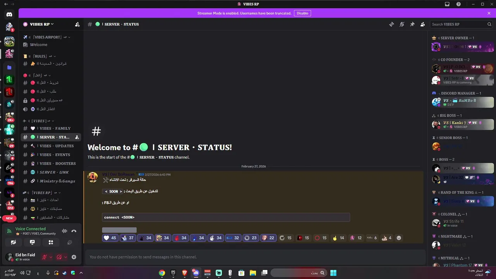This screenshot has height=279, width=496.
Task: Collapse the VIBES AIRPORT category
Action: pyautogui.click(x=47, y=37)
